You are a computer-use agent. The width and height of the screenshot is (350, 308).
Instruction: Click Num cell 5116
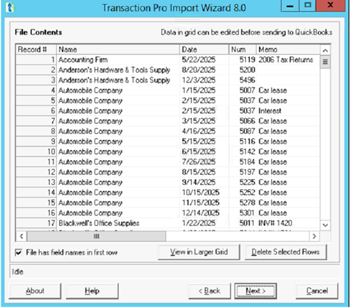(x=242, y=142)
